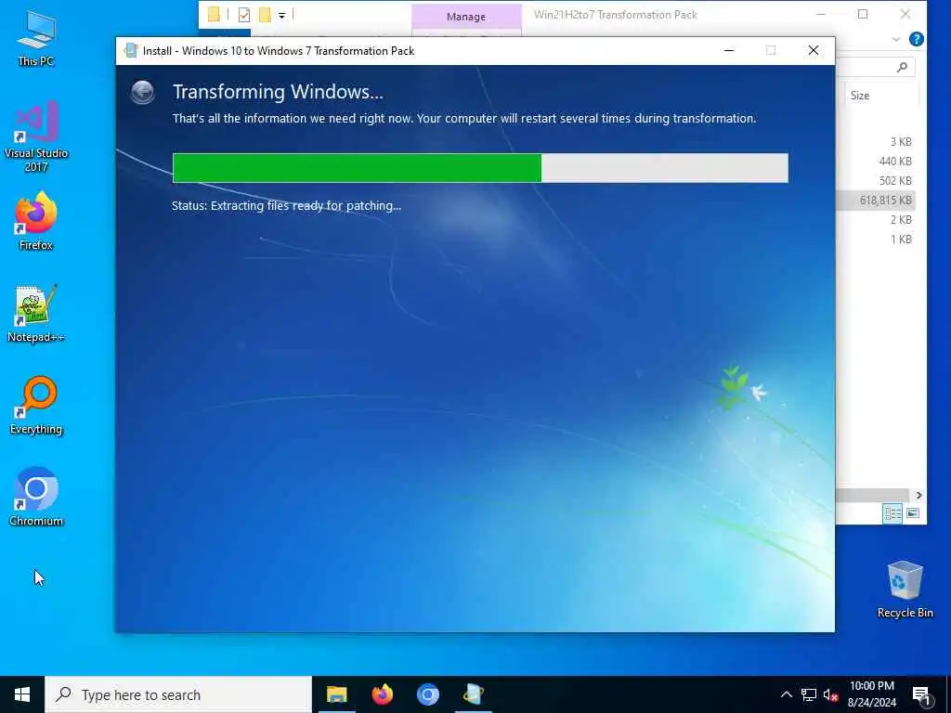Click the taskbar search box
The image size is (951, 713).
pyautogui.click(x=178, y=694)
